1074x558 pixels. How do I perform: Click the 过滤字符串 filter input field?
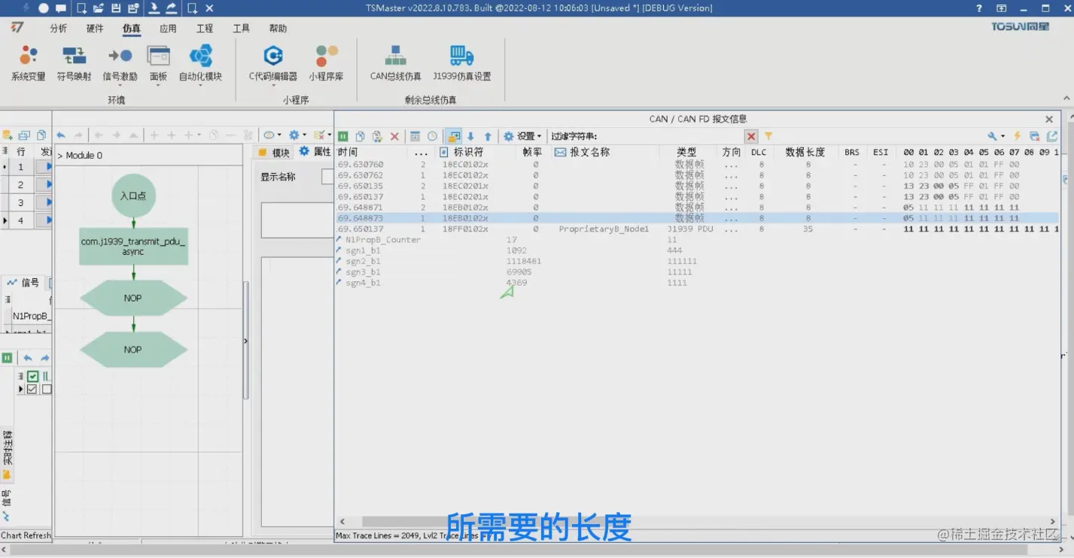tap(670, 136)
